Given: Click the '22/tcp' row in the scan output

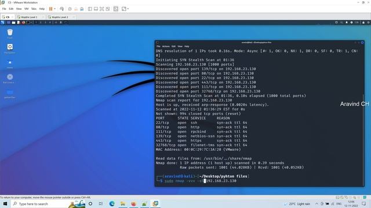Looking at the screenshot, I should point(201,122).
